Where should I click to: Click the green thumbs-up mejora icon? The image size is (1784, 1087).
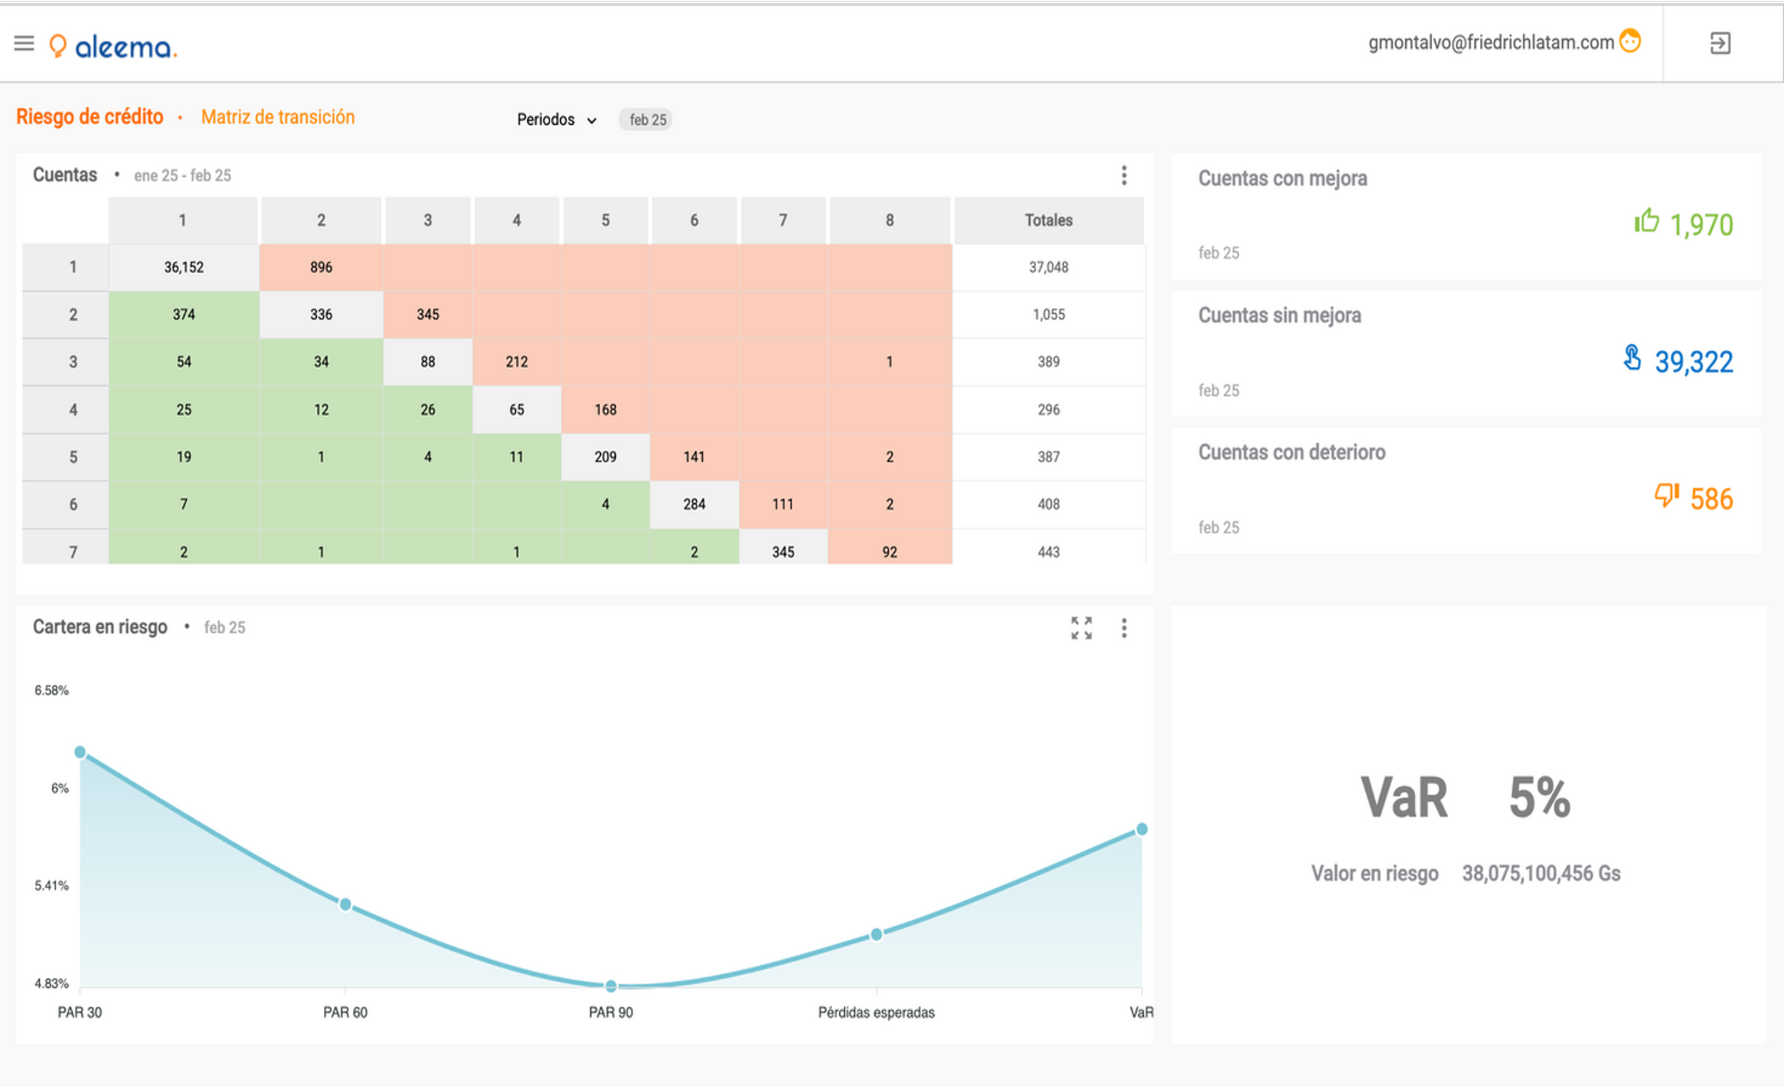[1646, 220]
